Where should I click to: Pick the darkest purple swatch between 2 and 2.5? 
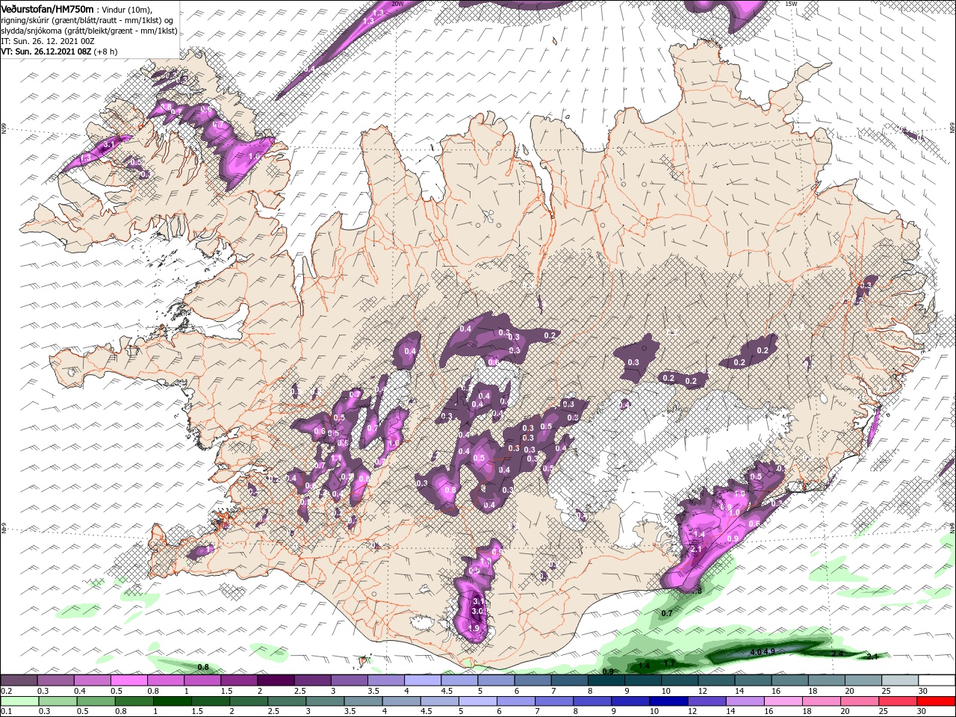click(275, 680)
